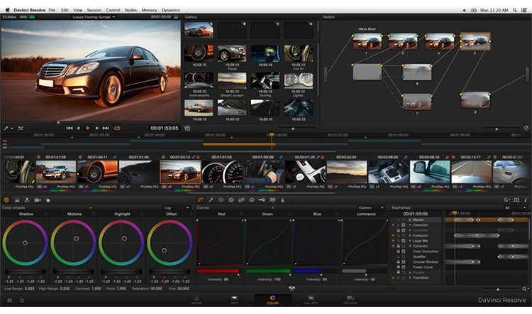Screen dimensions: 532x314
Task: Toggle lock on Transform keyframe row
Action: tap(399, 278)
